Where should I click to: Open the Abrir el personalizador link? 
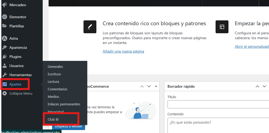[x=252, y=46]
